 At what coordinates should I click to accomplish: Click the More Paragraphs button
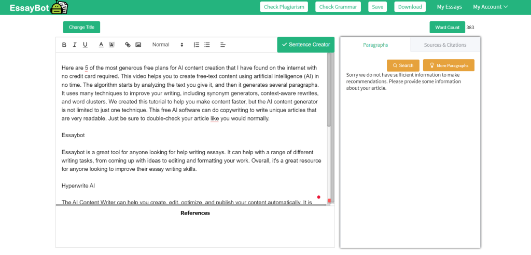[449, 65]
